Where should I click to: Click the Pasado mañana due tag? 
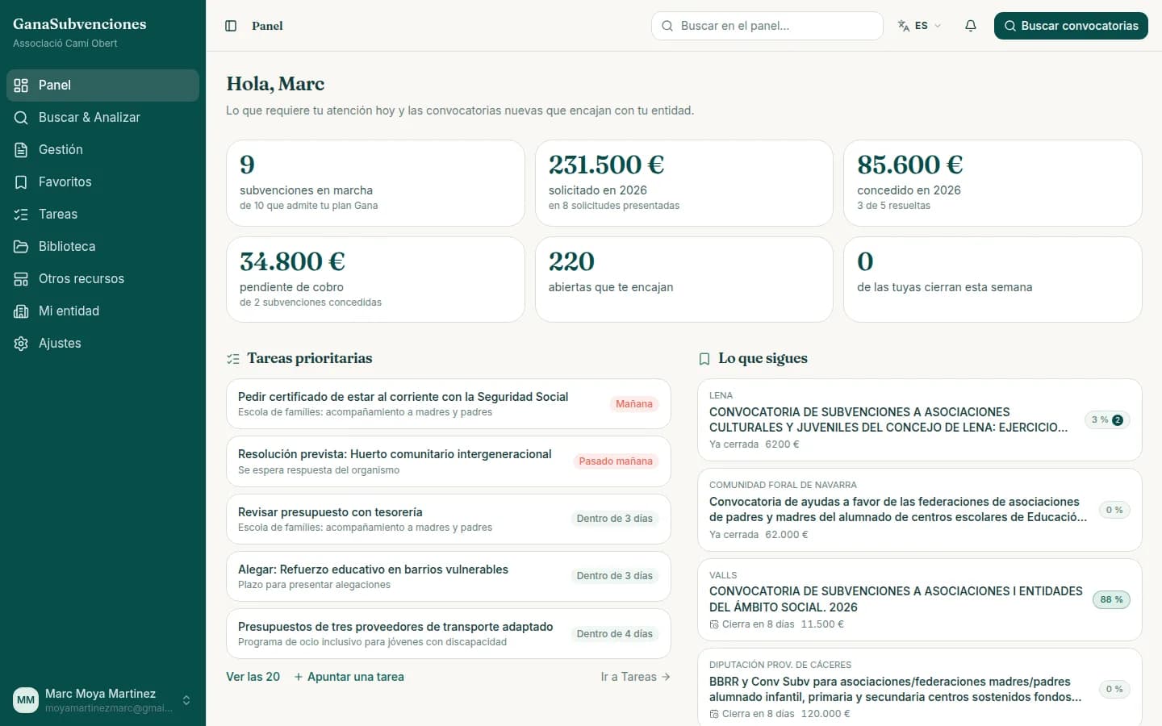tap(616, 461)
